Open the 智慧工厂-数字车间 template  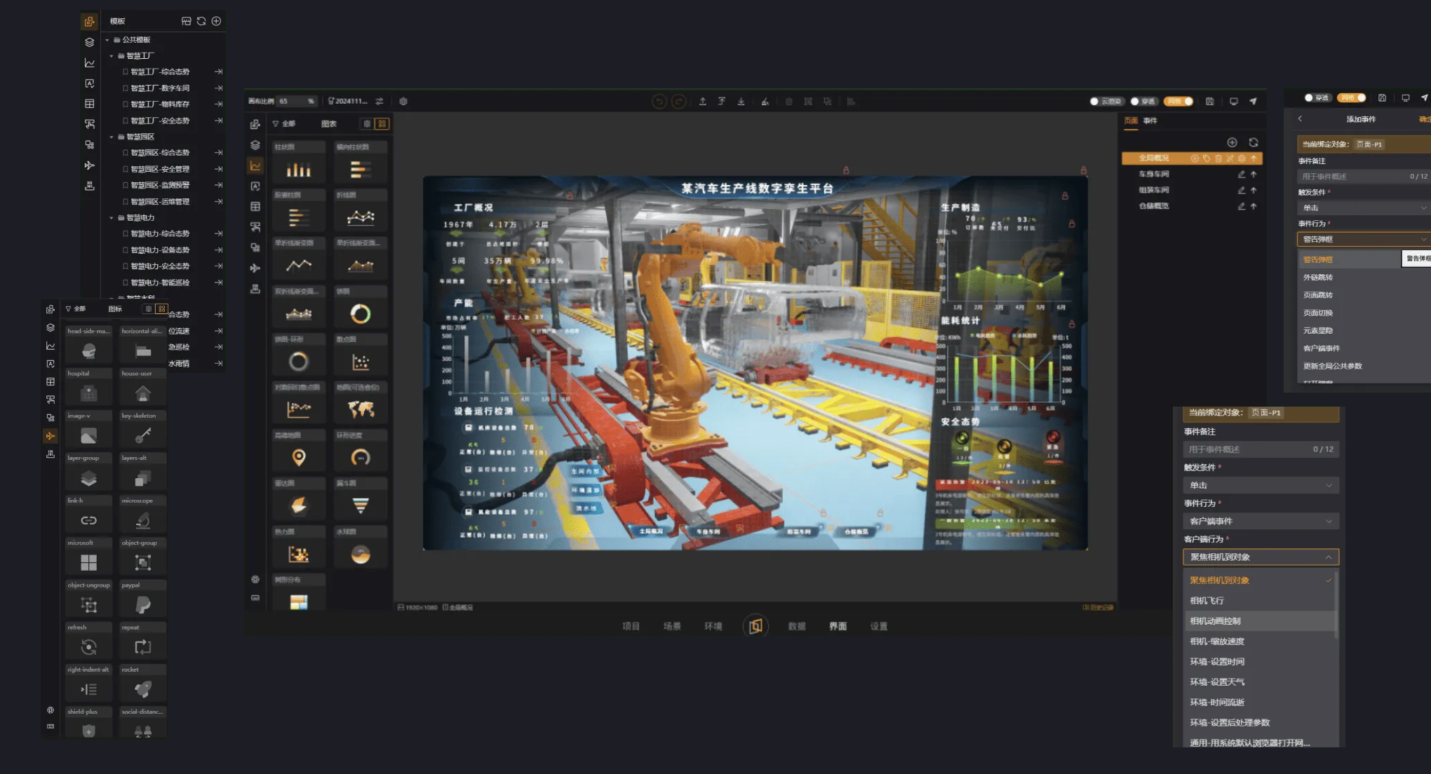tap(160, 88)
